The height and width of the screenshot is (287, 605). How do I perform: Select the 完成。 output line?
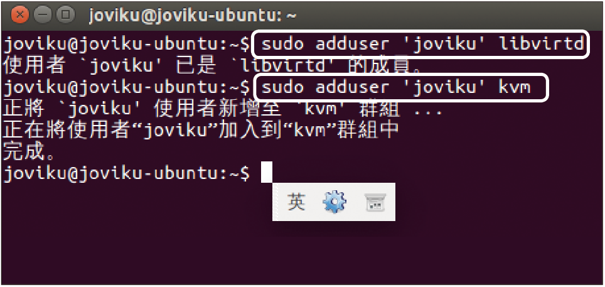29,153
